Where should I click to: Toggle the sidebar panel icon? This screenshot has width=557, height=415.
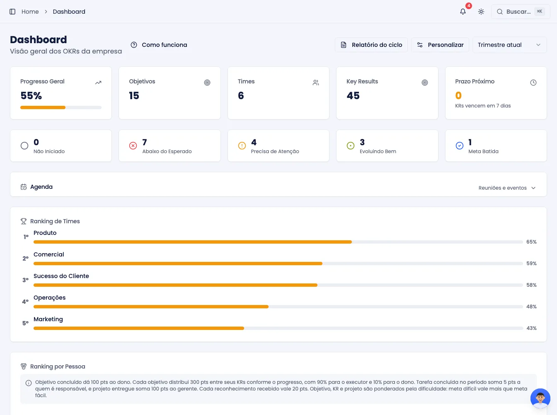tap(12, 12)
